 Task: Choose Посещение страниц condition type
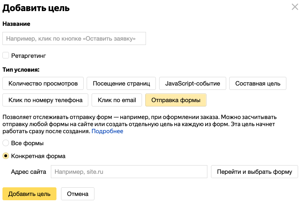pos(121,83)
